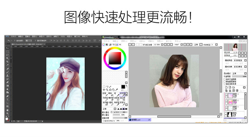Open 抖动修正 stabilizer dropdown in SAI

click(x=214, y=45)
